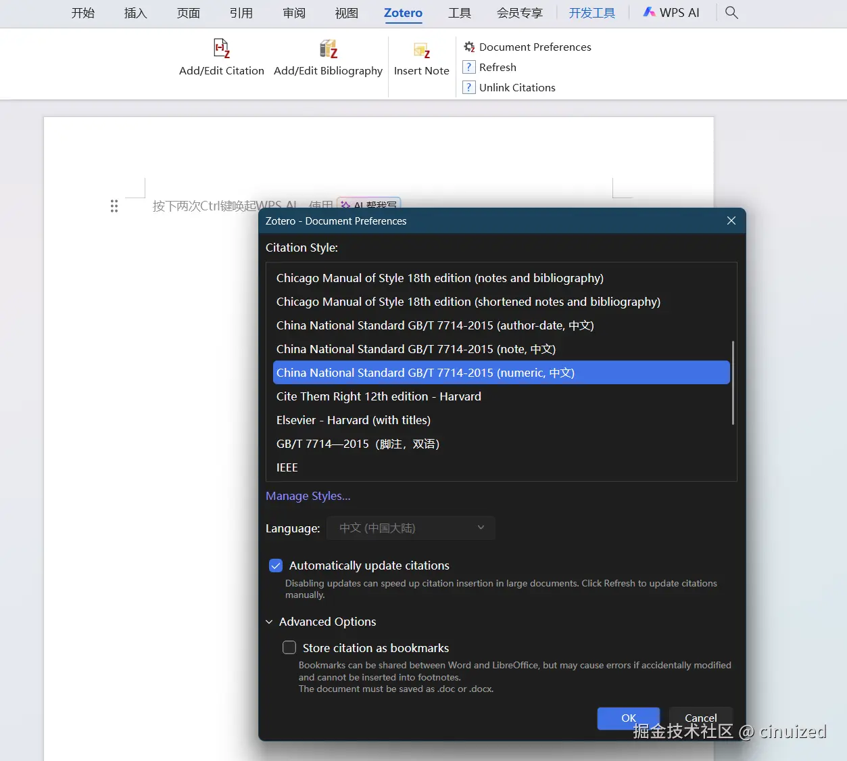Click the Unlink Citations question-mark icon
847x761 pixels.
click(469, 87)
